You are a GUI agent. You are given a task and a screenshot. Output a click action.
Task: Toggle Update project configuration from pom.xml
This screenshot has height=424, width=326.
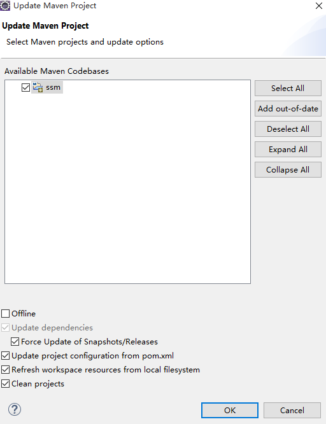point(5,356)
